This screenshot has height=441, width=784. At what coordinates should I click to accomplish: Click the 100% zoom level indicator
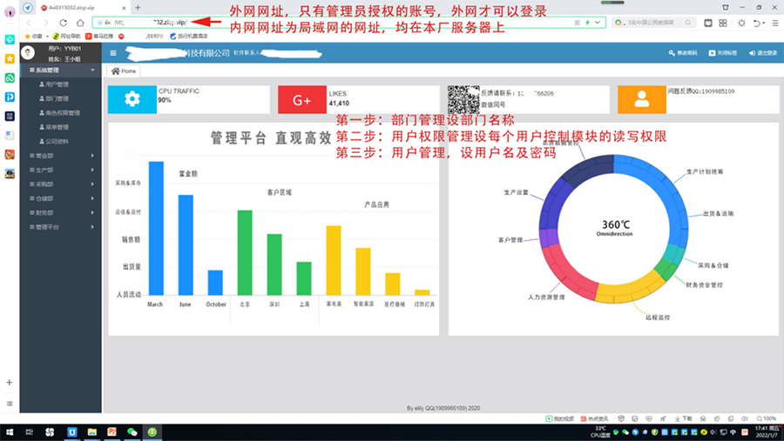[x=767, y=418]
